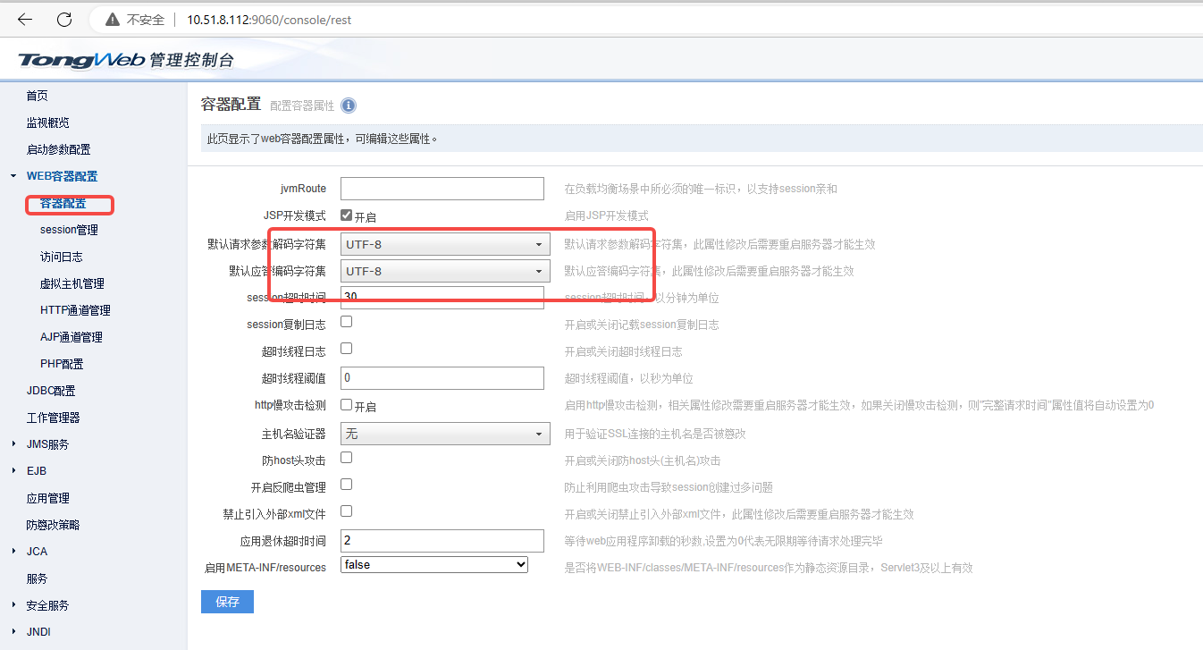Image resolution: width=1203 pixels, height=650 pixels.
Task: Collapse the WEB容器配置 tree node
Action: pos(13,176)
